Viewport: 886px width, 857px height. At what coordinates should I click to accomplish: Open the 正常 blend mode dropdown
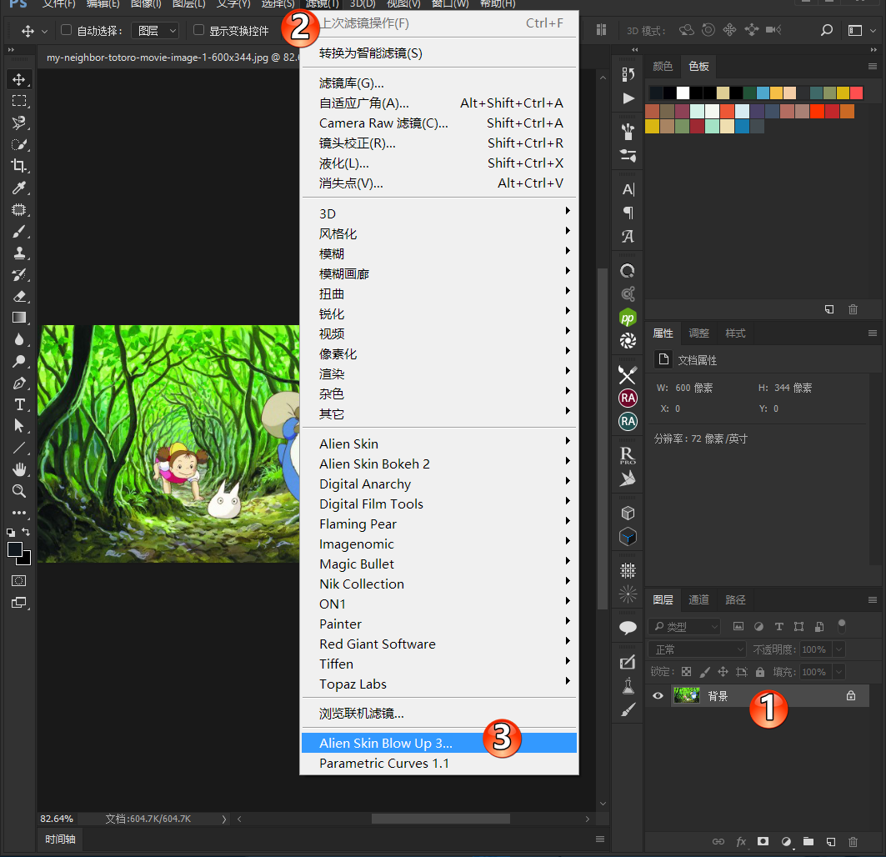pyautogui.click(x=697, y=649)
